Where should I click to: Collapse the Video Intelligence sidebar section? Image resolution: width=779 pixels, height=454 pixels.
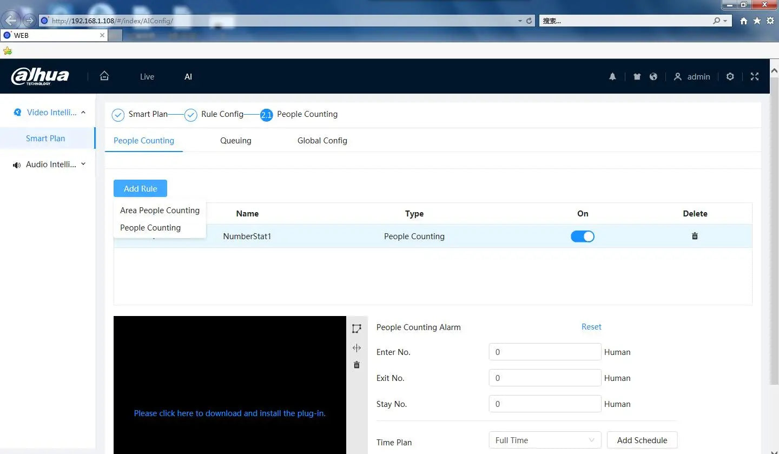click(x=50, y=113)
